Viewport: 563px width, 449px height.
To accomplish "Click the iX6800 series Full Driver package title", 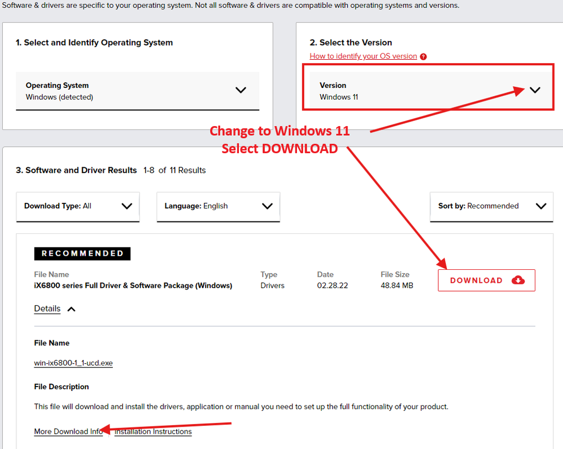I will tap(133, 286).
